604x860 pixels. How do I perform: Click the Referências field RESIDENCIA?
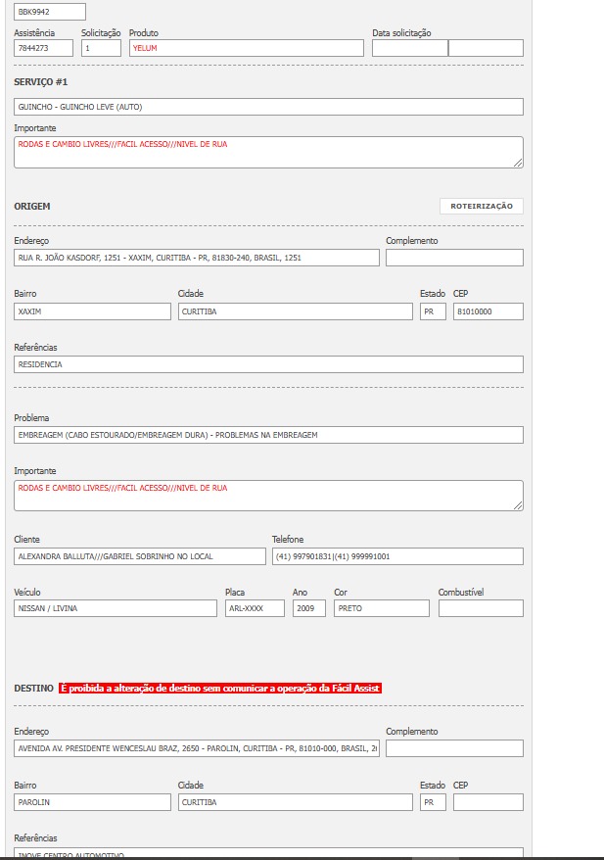(268, 364)
